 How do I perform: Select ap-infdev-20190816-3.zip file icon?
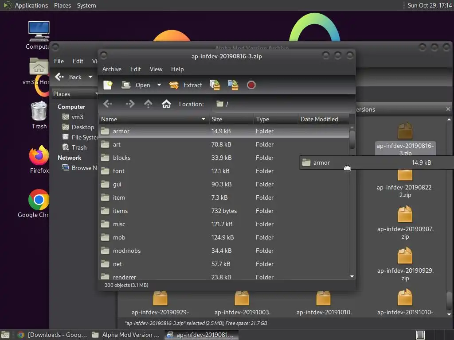pyautogui.click(x=405, y=131)
